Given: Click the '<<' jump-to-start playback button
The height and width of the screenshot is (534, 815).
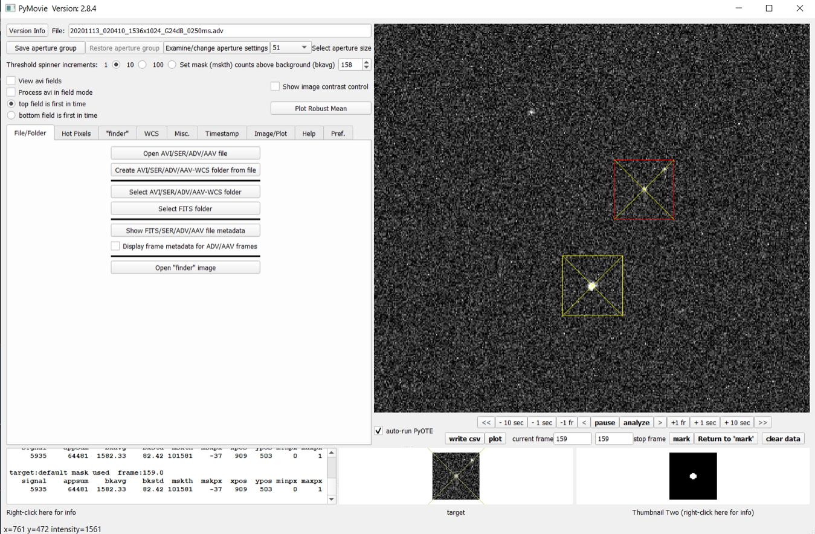Looking at the screenshot, I should point(486,423).
